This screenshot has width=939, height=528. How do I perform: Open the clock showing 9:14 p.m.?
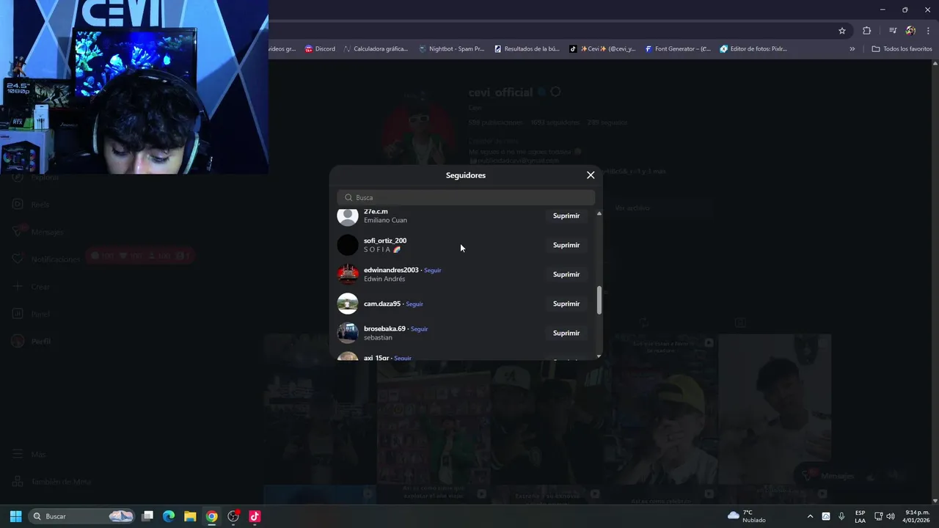(917, 516)
